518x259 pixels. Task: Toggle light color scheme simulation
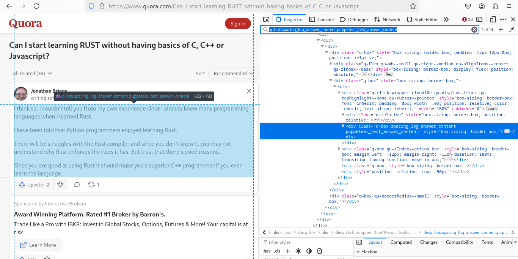pos(298,251)
